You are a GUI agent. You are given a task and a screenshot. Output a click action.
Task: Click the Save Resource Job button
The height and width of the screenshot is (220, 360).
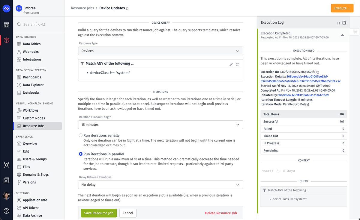coord(99,213)
